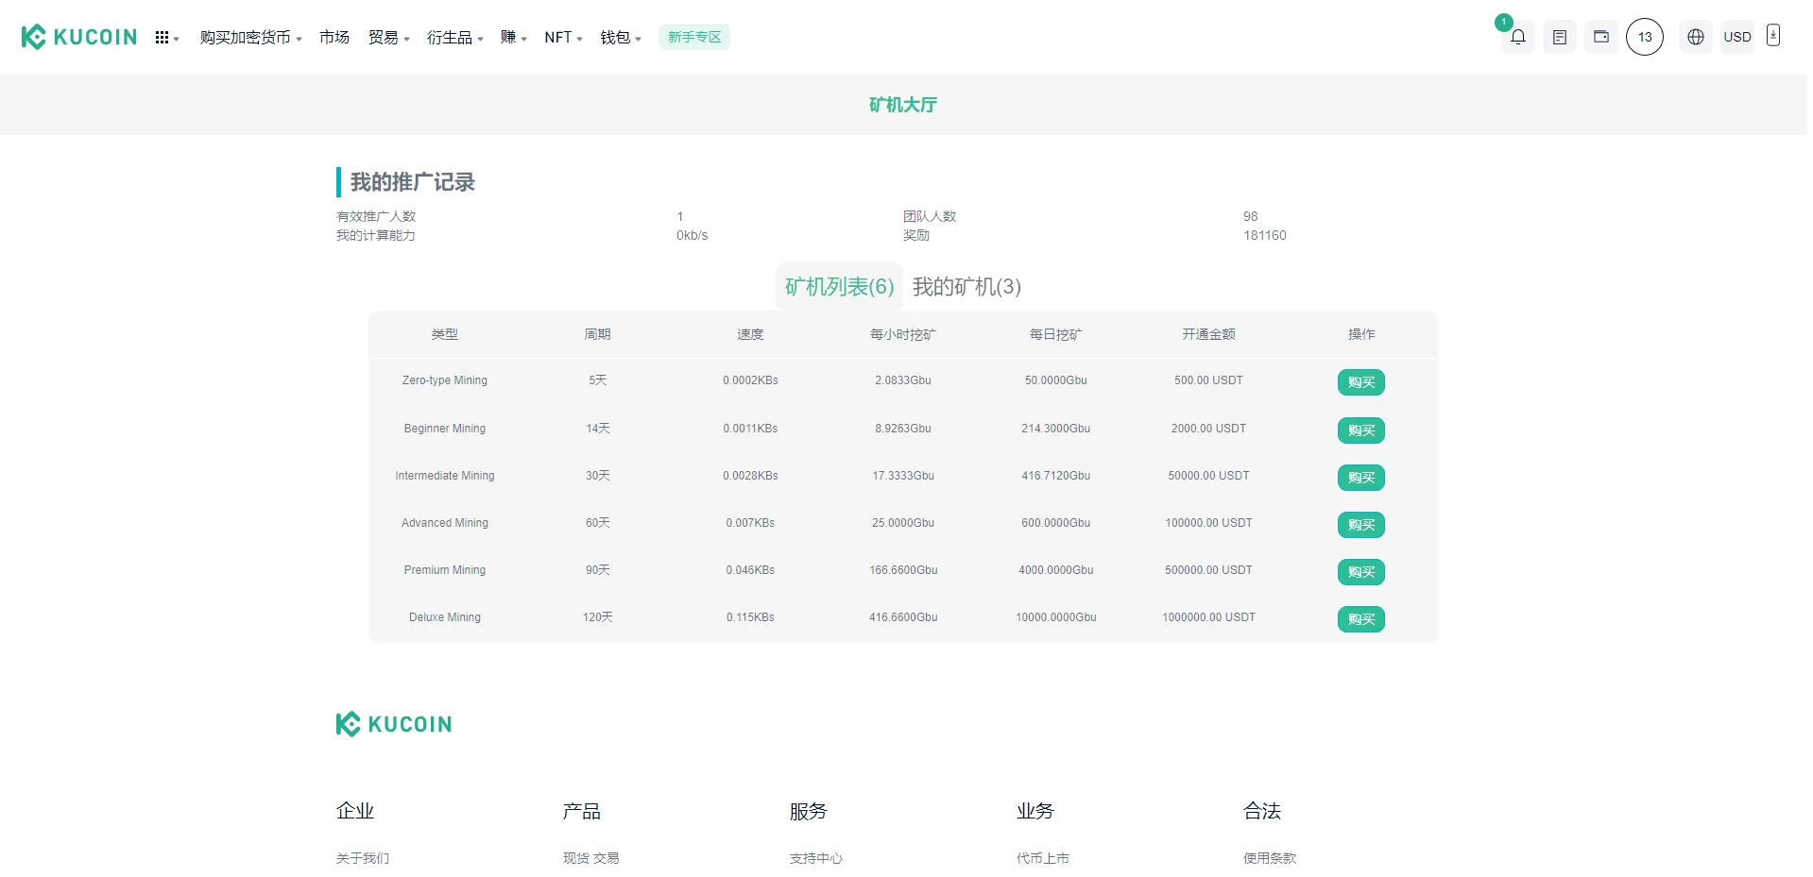Click the user avatar circle labeled 13

click(x=1644, y=37)
